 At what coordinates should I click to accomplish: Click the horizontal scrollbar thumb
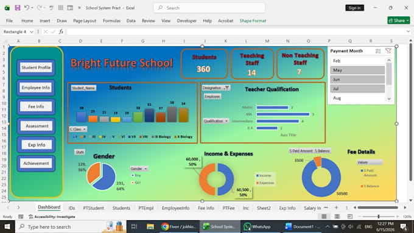377,207
